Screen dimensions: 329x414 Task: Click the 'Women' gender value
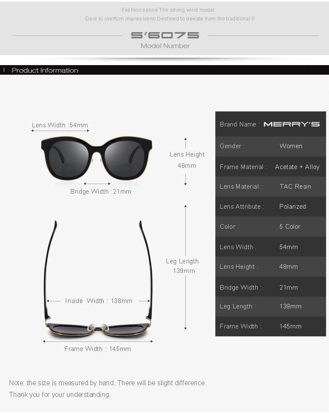291,146
